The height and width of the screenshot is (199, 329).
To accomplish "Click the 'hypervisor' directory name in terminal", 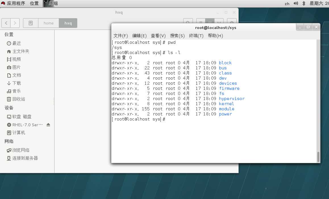I will 232,99.
